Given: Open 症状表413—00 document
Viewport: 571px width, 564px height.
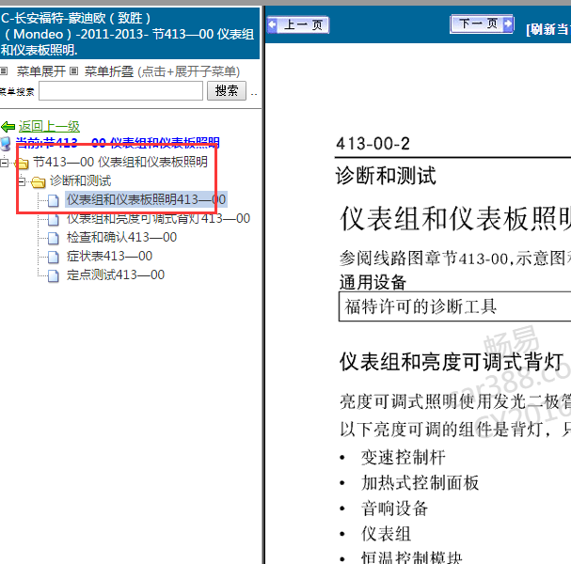Looking at the screenshot, I should pyautogui.click(x=109, y=256).
